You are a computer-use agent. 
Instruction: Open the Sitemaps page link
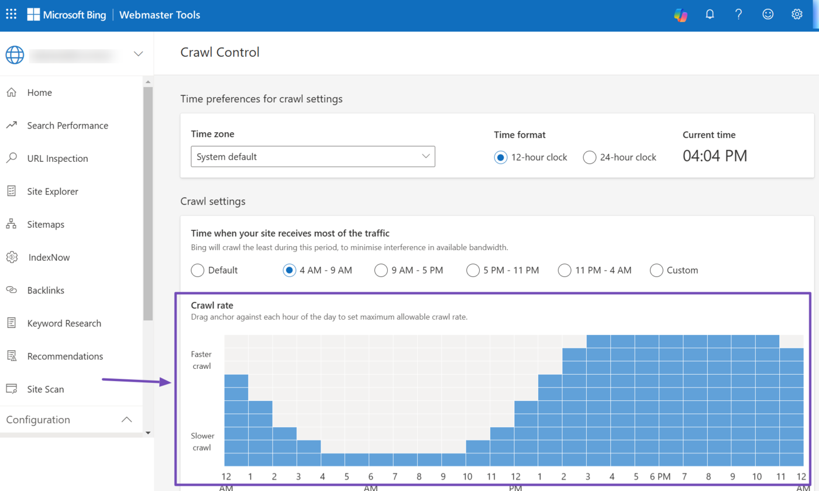pyautogui.click(x=46, y=224)
